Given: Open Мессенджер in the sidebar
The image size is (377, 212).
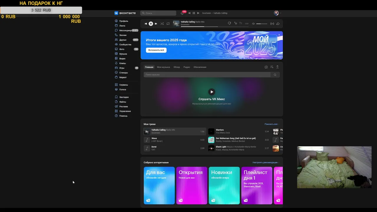Looking at the screenshot, I should [x=125, y=31].
